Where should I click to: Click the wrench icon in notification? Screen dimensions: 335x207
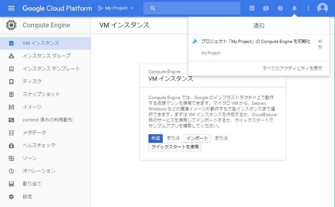[195, 41]
